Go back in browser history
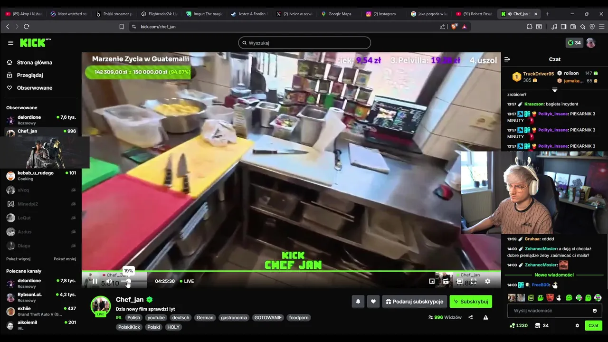The image size is (608, 342). (x=8, y=27)
